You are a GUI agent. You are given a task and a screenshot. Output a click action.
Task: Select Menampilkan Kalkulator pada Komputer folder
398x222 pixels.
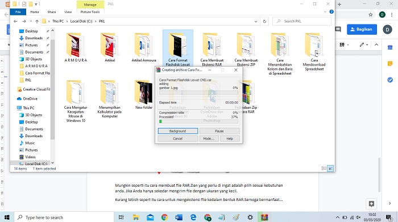[x=110, y=99]
